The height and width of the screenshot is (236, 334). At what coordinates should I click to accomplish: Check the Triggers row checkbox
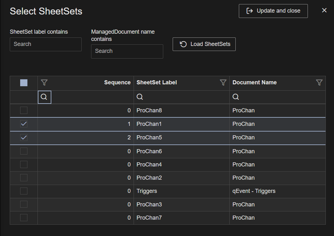[24, 191]
